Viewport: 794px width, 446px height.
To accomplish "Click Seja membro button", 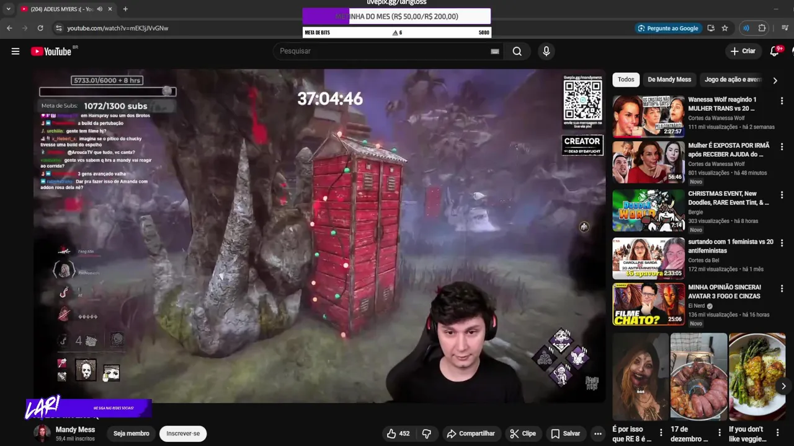I will 132,434.
